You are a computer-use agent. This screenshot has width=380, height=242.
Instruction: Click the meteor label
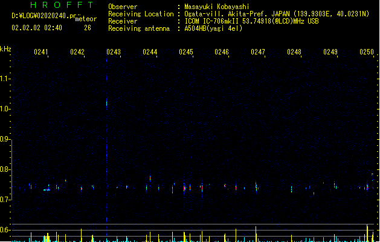[86, 19]
